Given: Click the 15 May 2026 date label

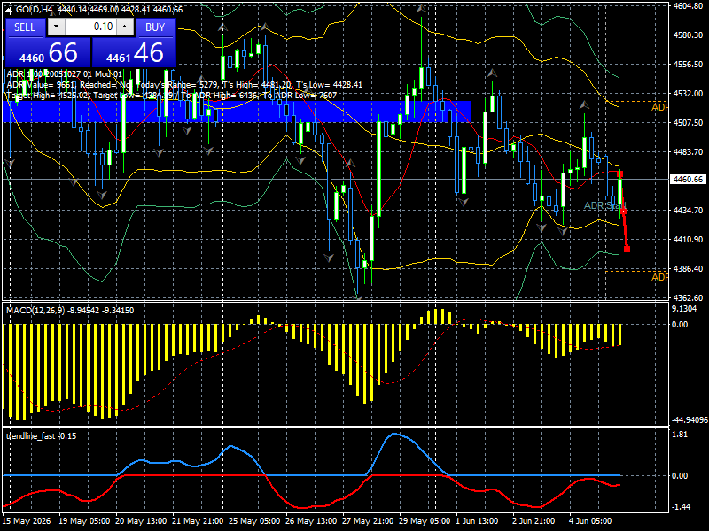Looking at the screenshot, I should tap(27, 521).
